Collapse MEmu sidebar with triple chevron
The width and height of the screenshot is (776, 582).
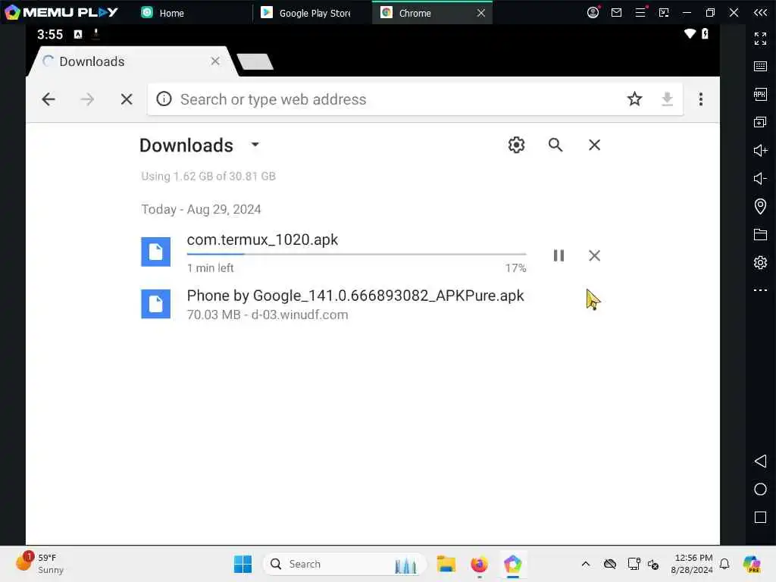[760, 12]
